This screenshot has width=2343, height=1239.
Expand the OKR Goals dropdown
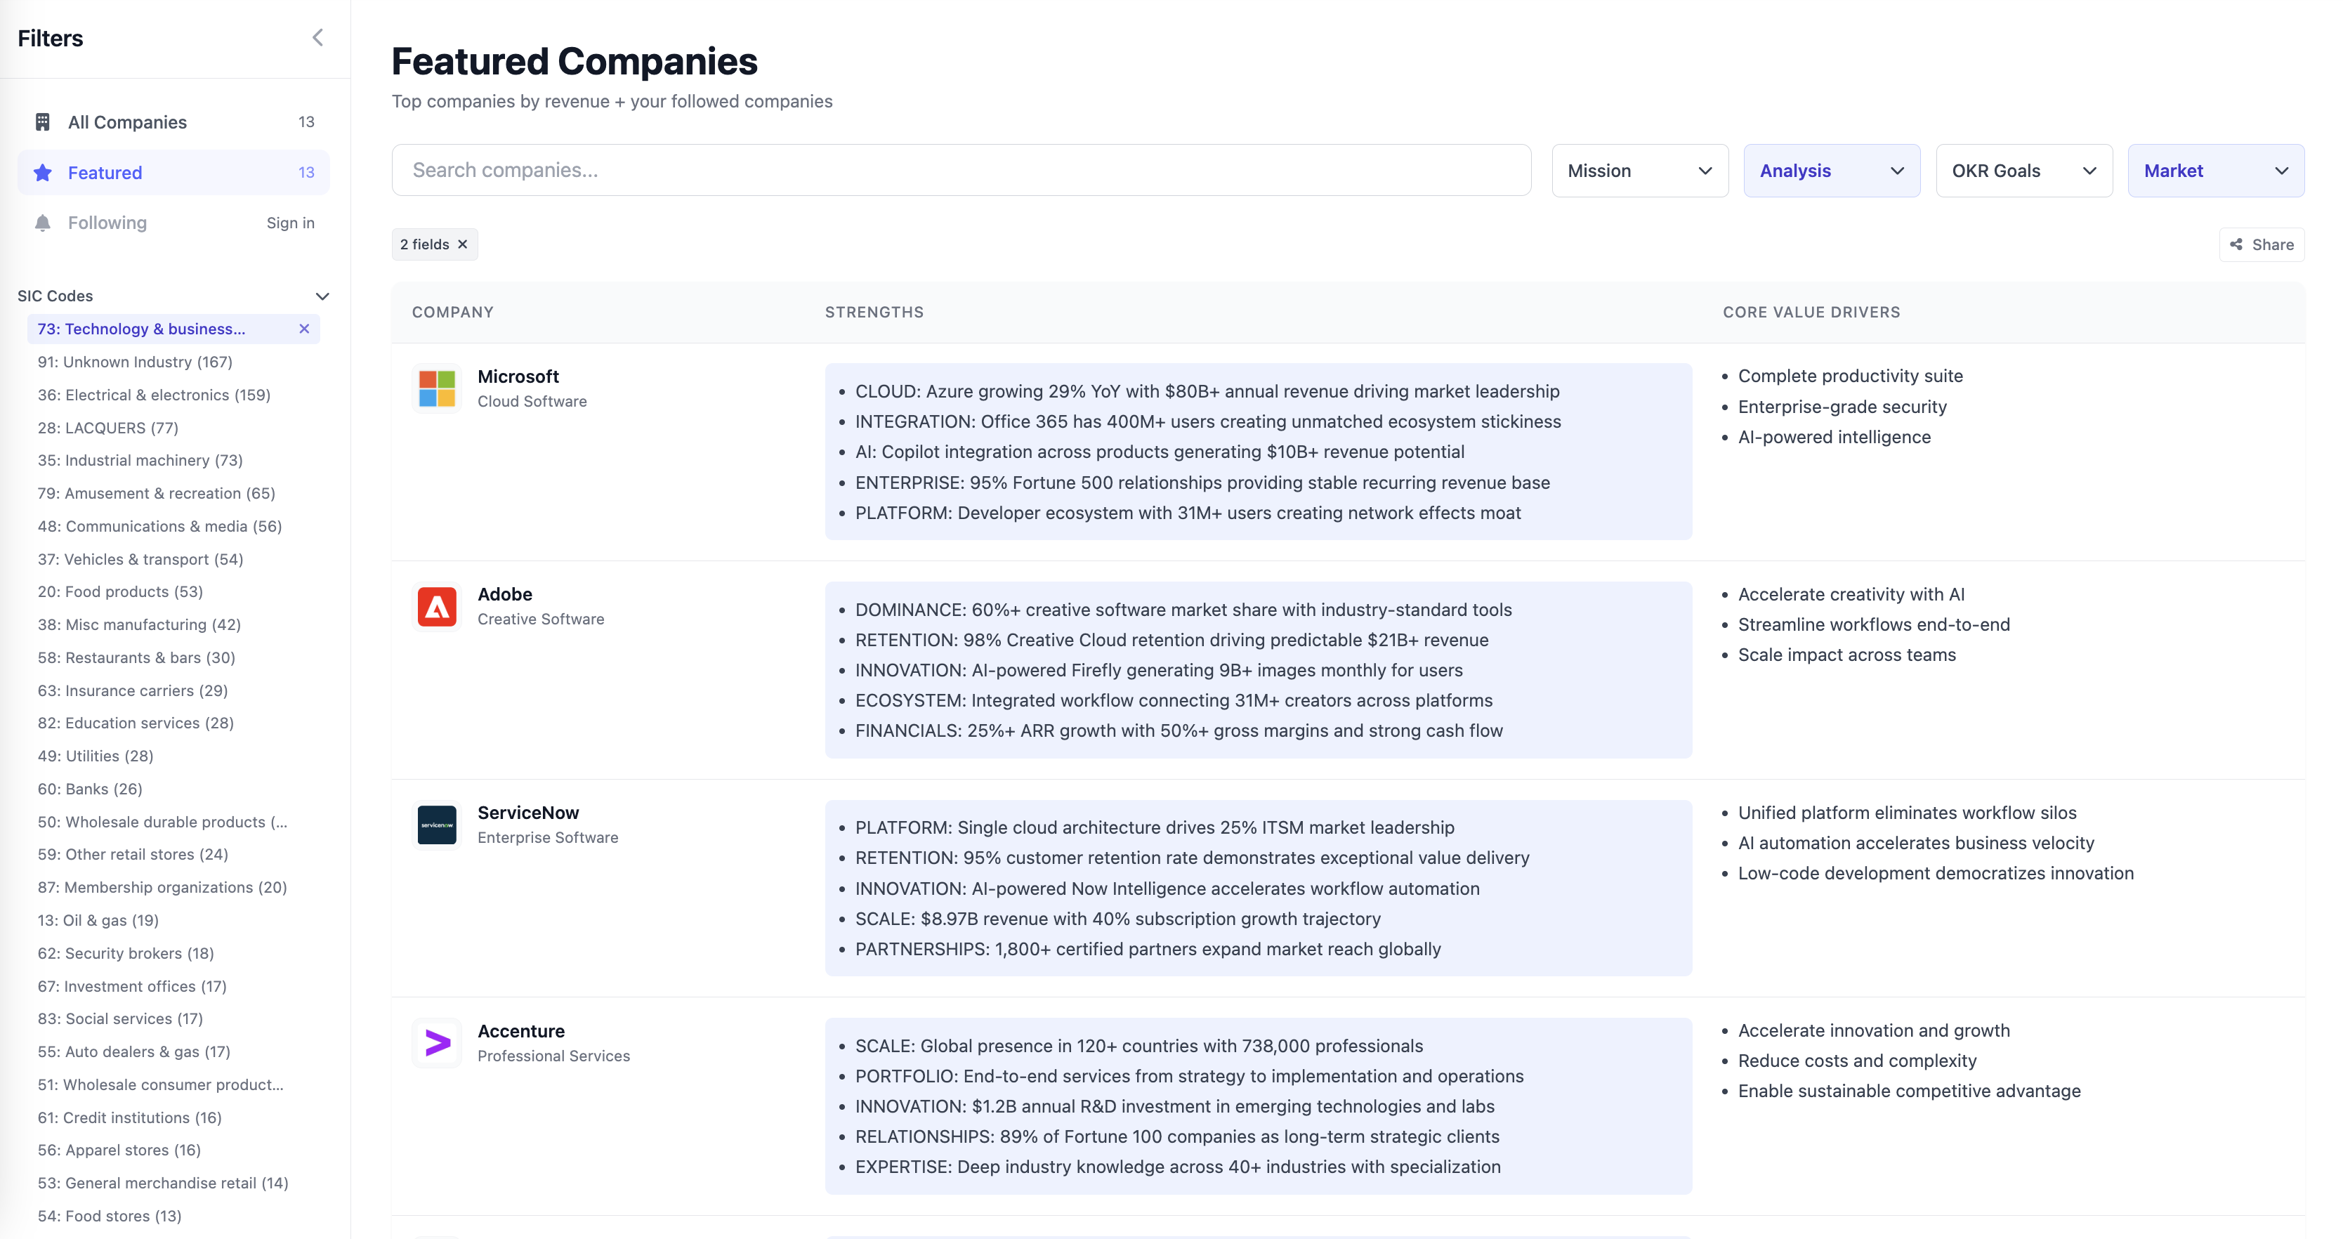[2023, 171]
